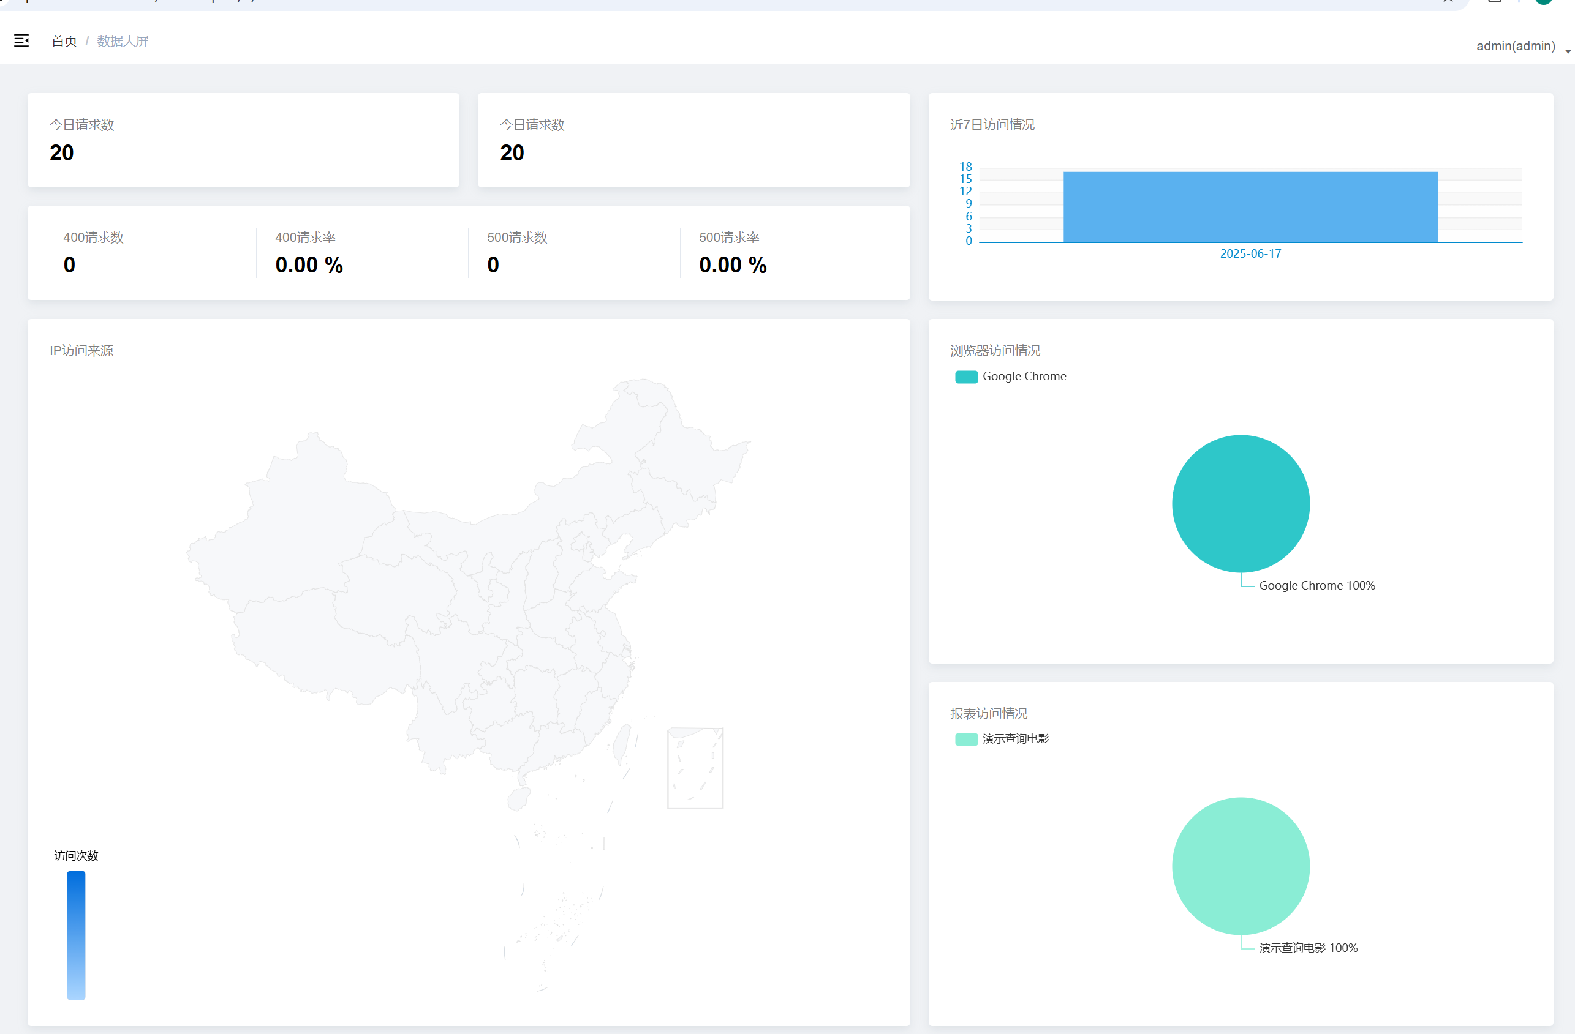
Task: Collapse the sidebar with the hamburger icon
Action: pos(21,41)
